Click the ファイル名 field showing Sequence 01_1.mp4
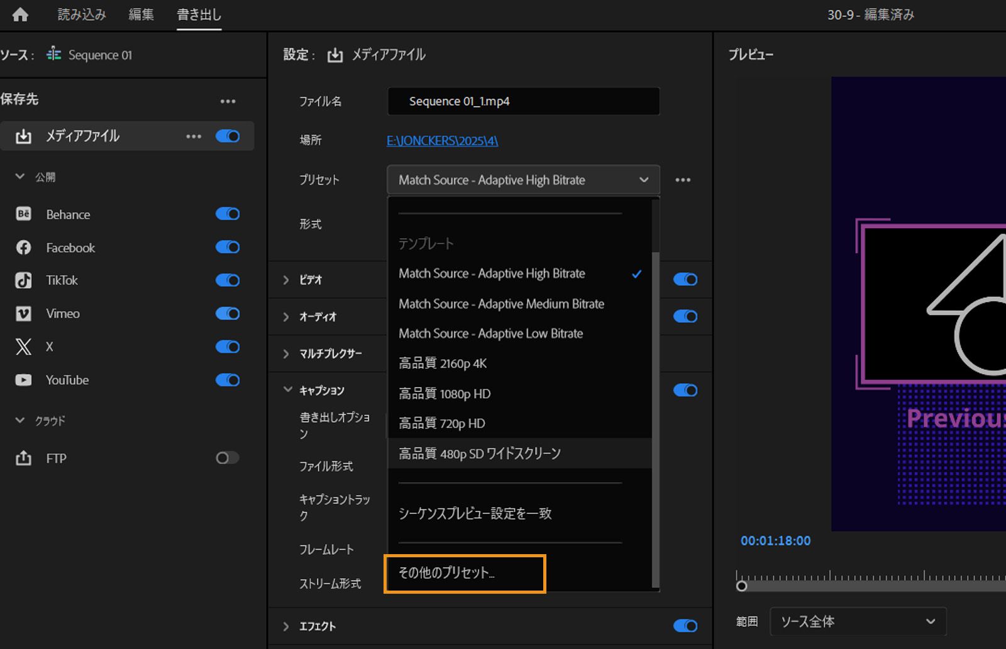The image size is (1006, 649). click(x=523, y=101)
